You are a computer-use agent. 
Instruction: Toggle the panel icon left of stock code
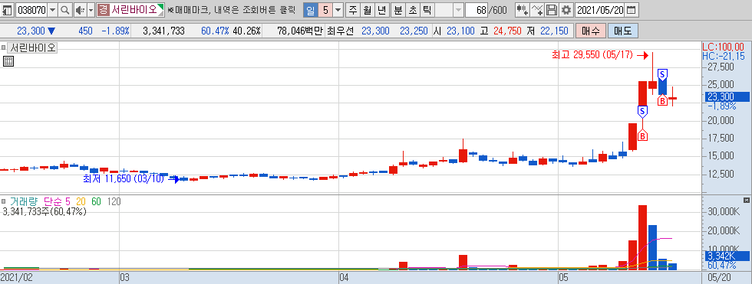[x=8, y=9]
